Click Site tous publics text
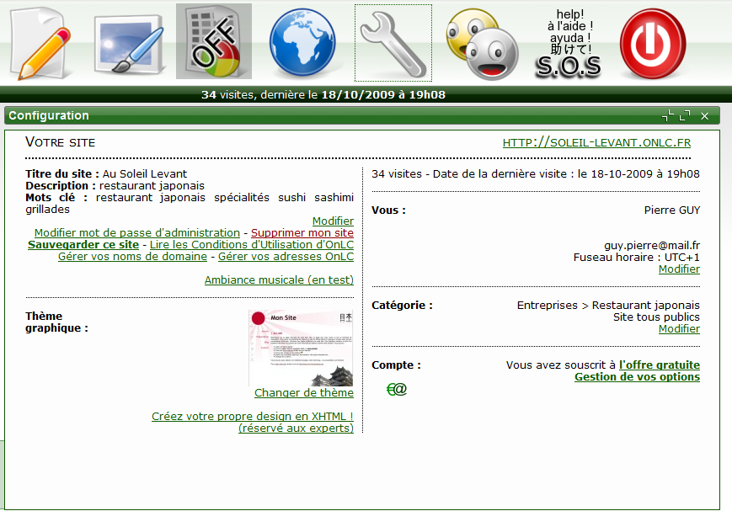 click(x=656, y=317)
